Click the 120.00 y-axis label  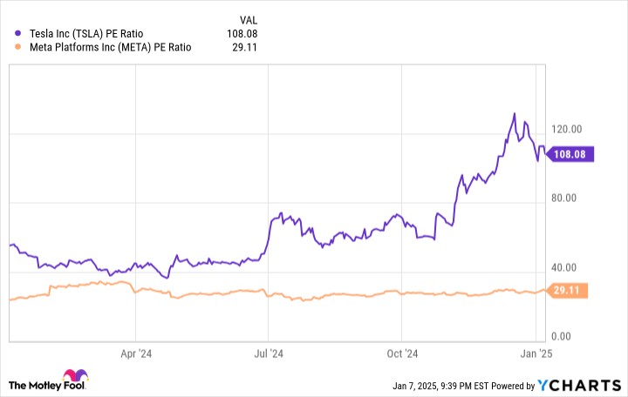coord(566,129)
